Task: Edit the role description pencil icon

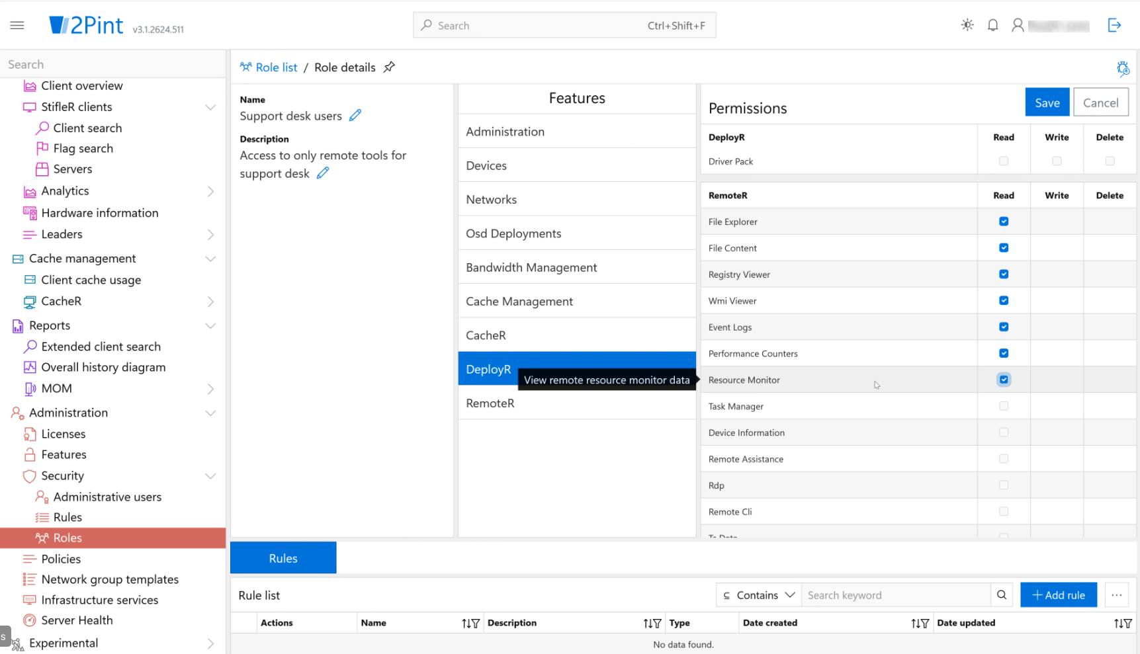Action: tap(323, 173)
